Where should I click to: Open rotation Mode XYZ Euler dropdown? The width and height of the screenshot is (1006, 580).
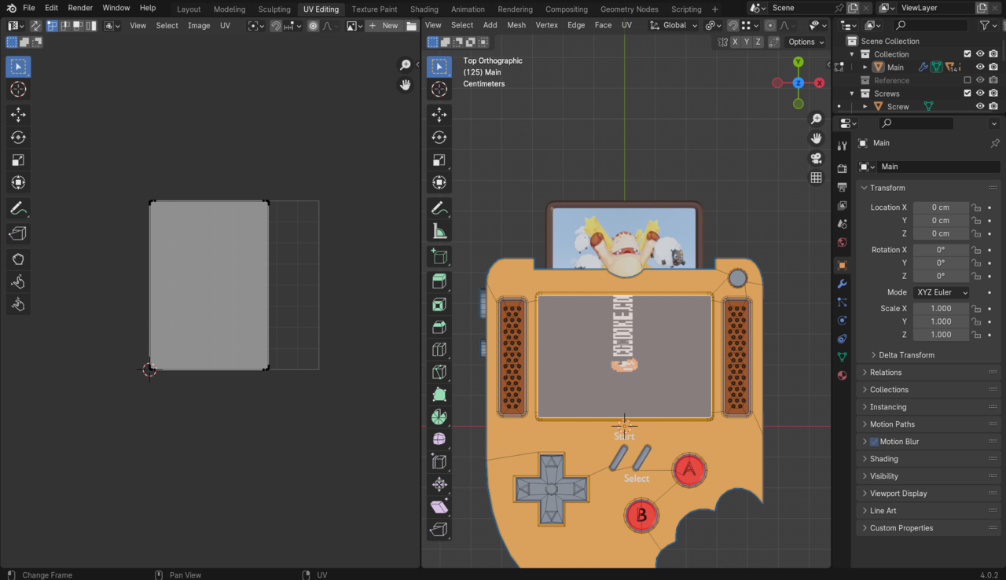coord(941,292)
